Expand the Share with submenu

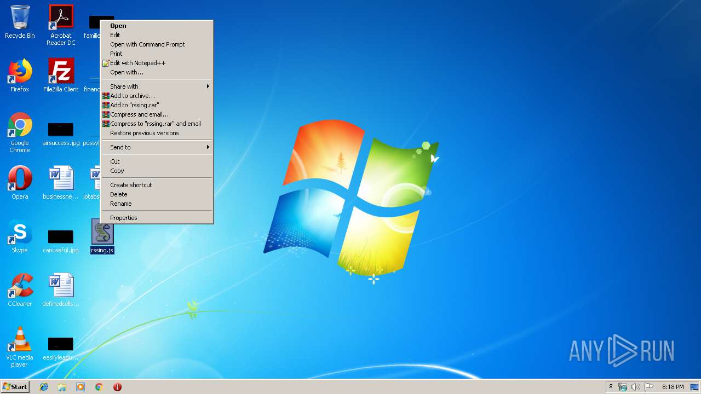157,86
